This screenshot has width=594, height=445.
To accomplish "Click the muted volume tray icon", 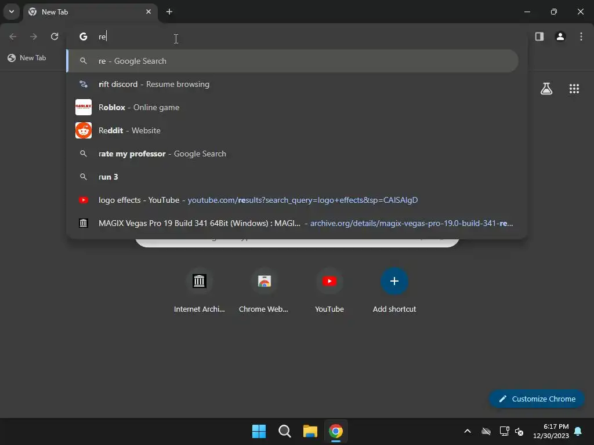I will [x=519, y=431].
